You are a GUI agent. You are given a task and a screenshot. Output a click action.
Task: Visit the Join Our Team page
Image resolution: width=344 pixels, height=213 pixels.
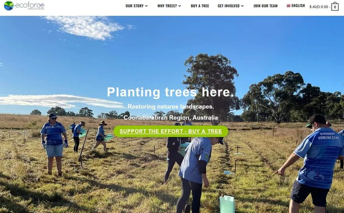pyautogui.click(x=266, y=6)
